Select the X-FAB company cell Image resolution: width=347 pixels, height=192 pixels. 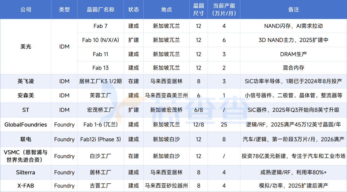(x=26, y=186)
